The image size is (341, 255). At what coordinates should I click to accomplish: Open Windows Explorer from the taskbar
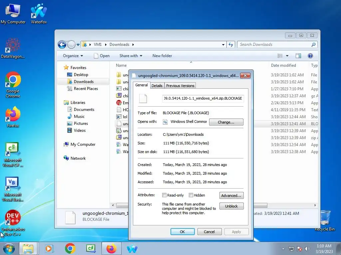point(28,249)
